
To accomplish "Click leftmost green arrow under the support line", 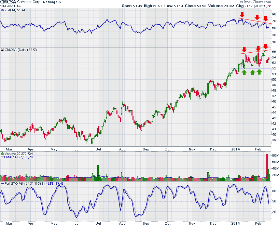I will click(244, 72).
